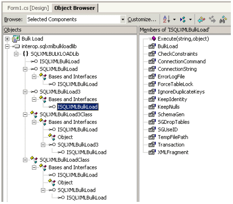The height and width of the screenshot is (204, 233).
Task: Select the Execute(string,object) method icon
Action: pos(154,39)
